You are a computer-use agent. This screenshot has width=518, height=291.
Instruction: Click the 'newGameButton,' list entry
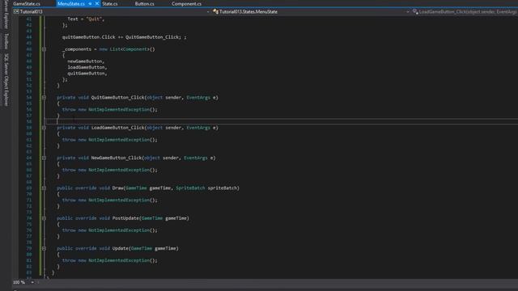tap(86, 61)
